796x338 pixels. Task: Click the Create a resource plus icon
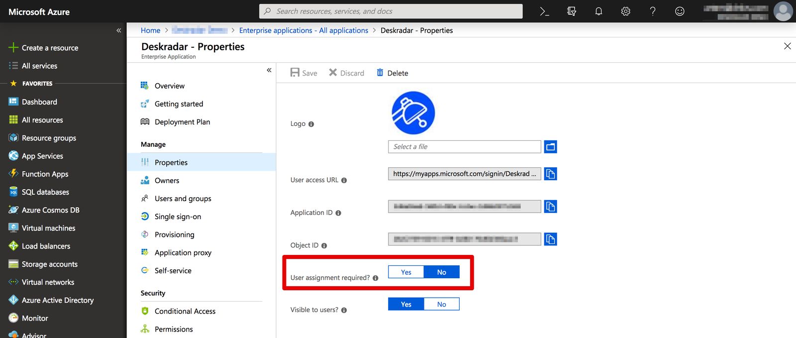(x=13, y=48)
